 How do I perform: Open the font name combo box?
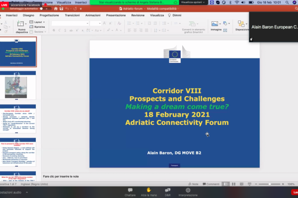(70, 23)
